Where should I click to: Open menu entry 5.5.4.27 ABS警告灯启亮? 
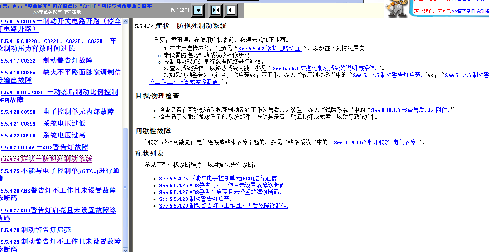pyautogui.click(x=58, y=214)
